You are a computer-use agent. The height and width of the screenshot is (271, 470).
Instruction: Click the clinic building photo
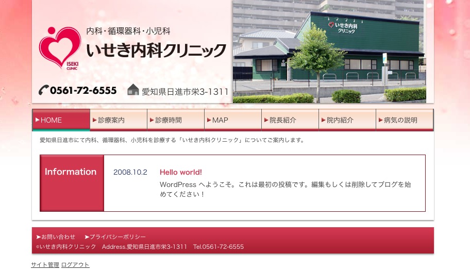tap(329, 52)
